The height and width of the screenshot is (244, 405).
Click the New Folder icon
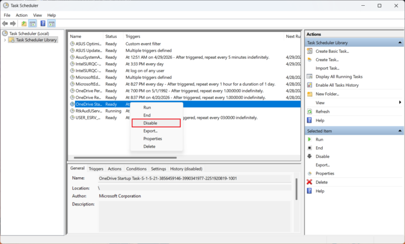click(310, 94)
